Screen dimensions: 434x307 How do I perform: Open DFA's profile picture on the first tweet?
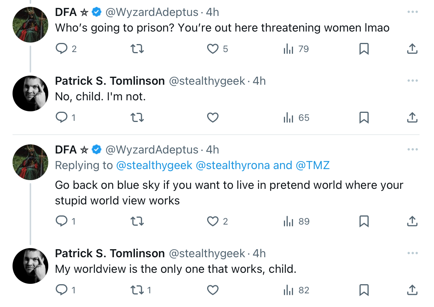30,25
